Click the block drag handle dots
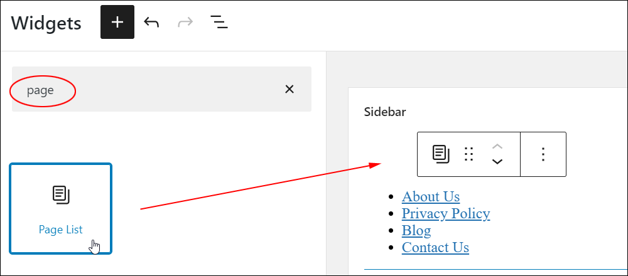The image size is (628, 276). coord(468,154)
